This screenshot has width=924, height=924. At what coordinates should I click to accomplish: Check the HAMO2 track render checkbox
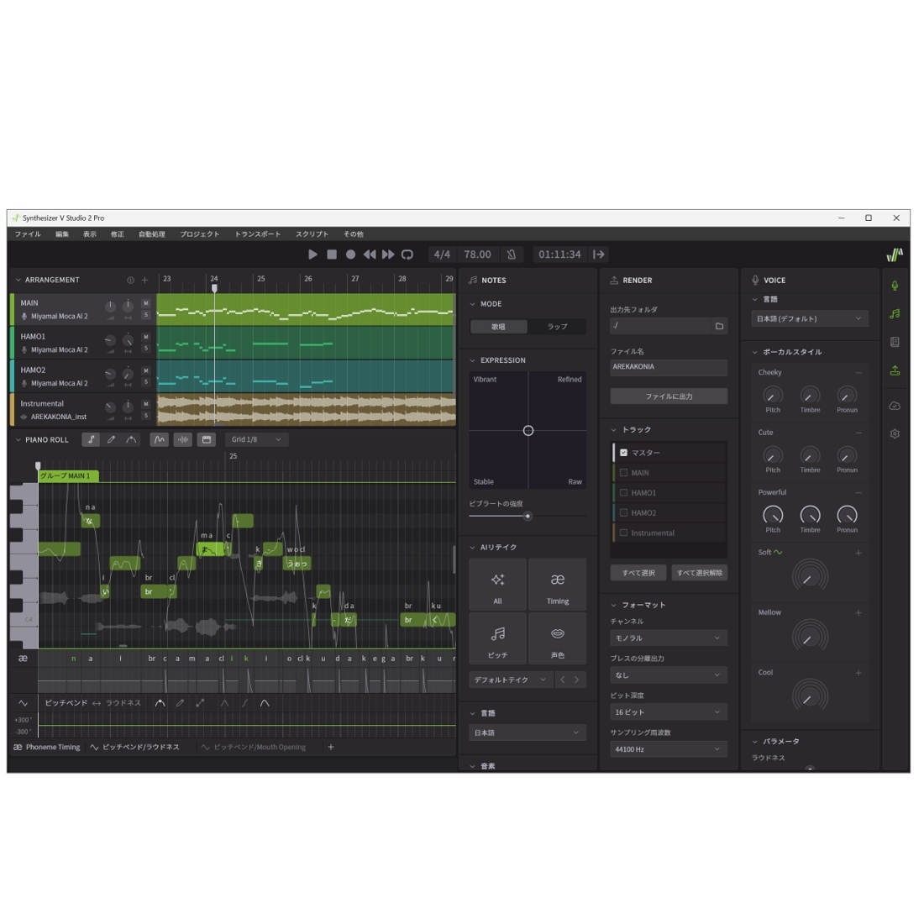(623, 512)
